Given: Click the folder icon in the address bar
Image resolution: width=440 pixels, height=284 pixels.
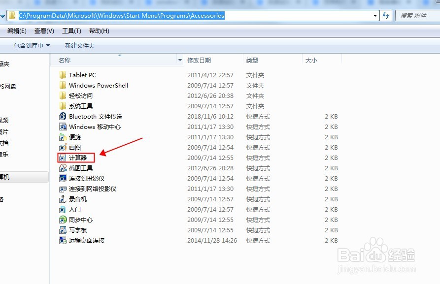Looking at the screenshot, I should (x=12, y=15).
